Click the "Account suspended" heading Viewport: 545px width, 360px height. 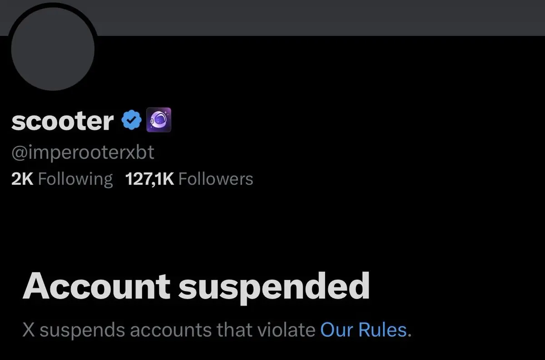196,287
